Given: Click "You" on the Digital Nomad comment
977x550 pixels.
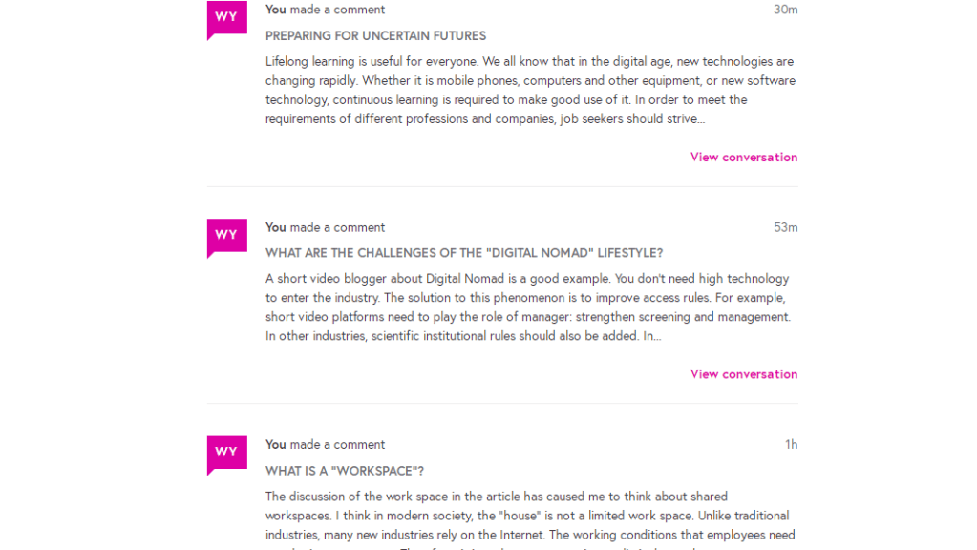Looking at the screenshot, I should pyautogui.click(x=276, y=227).
